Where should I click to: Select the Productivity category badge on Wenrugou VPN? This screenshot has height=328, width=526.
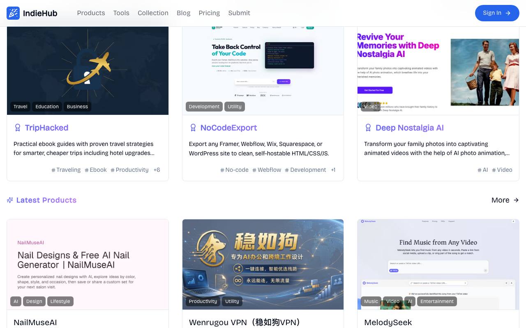coord(203,301)
